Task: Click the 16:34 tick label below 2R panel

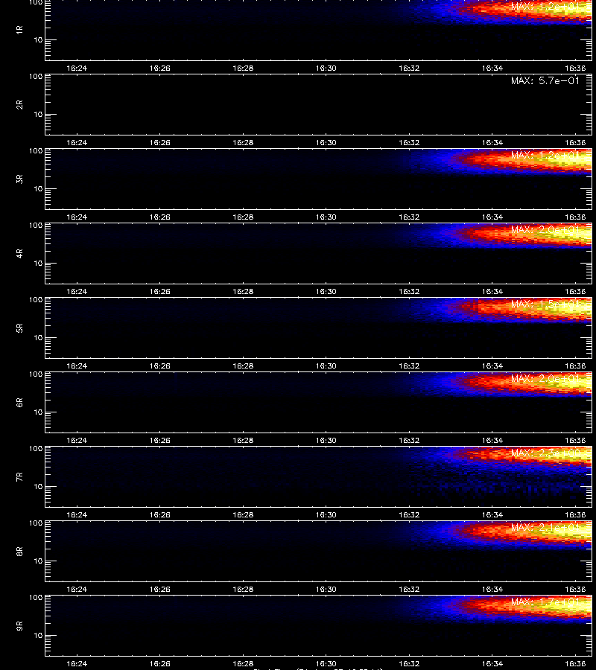Action: (492, 143)
